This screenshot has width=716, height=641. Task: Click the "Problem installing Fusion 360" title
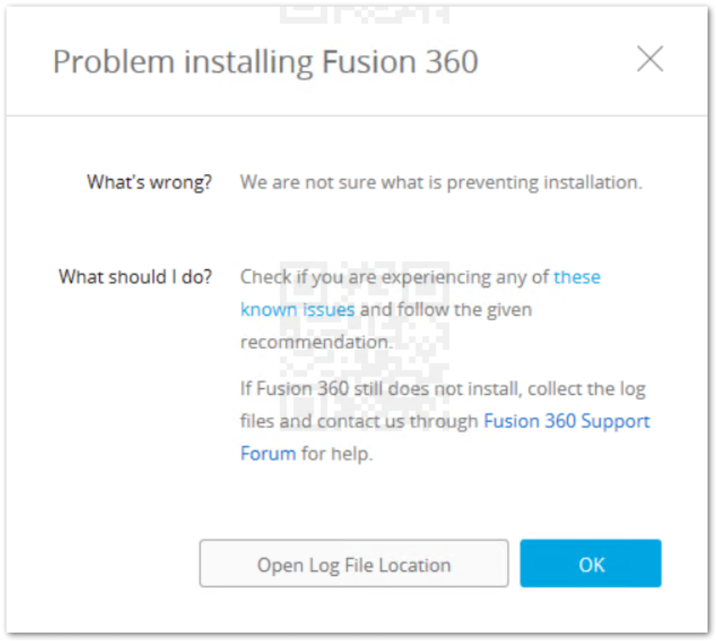pos(265,62)
